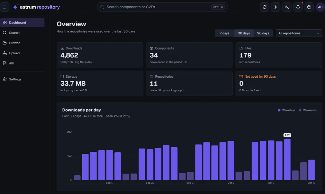The height and width of the screenshot is (194, 325).
Task: Toggle light theme with the sun icon
Action: pos(276,7)
